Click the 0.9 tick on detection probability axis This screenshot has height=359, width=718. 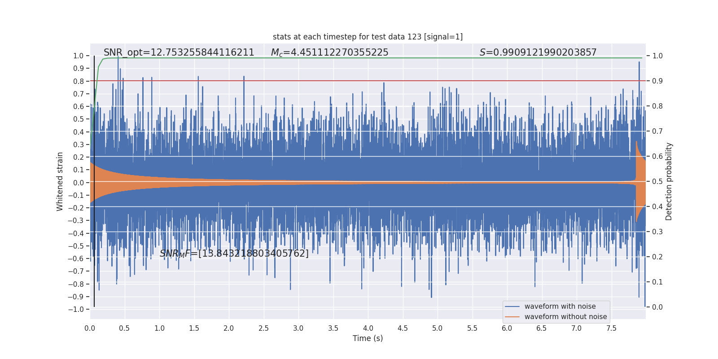click(x=657, y=81)
